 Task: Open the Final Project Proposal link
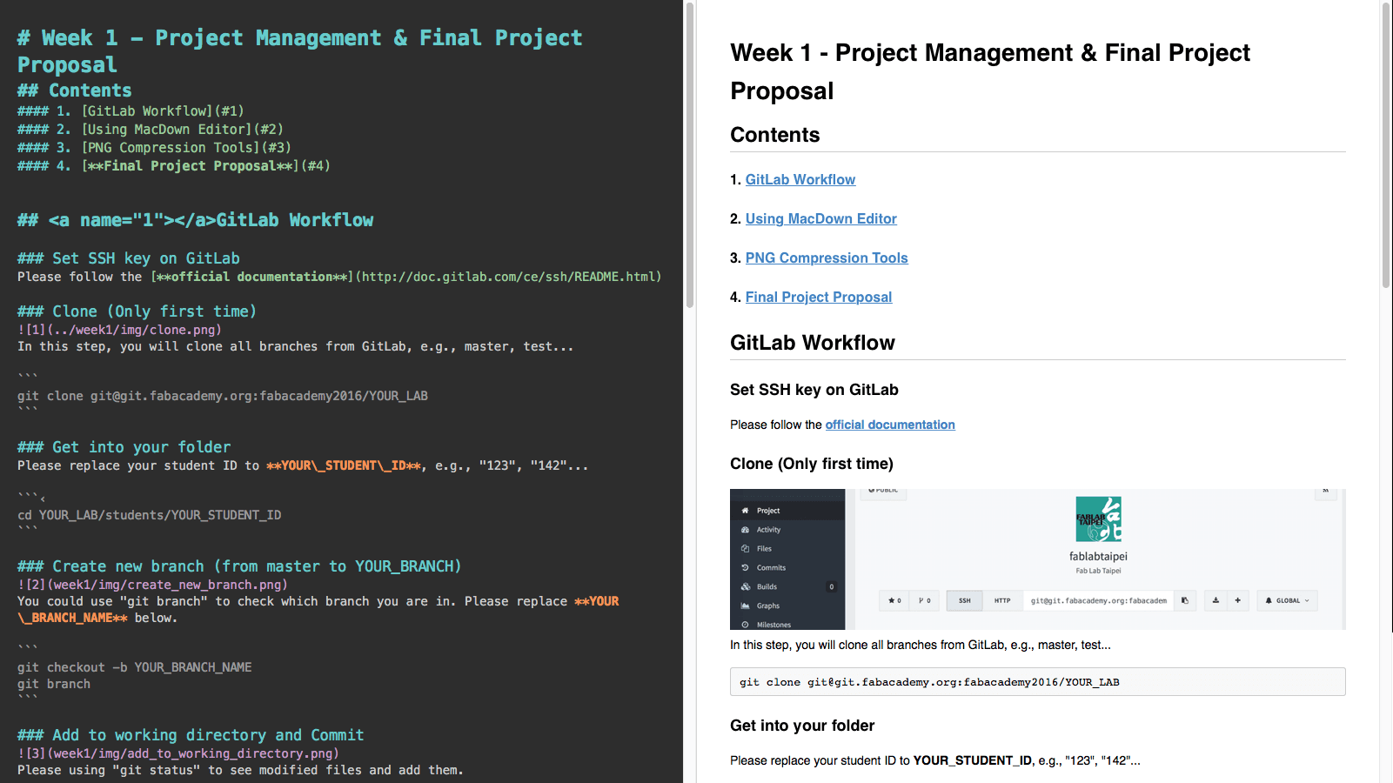click(x=818, y=297)
